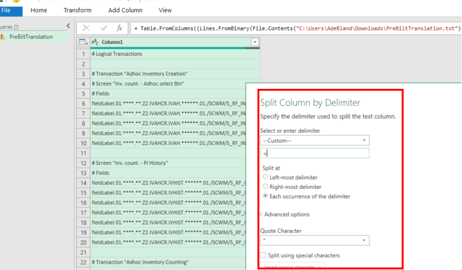Click the ABC data type icon for Column1
This screenshot has height=270, width=462.
(x=95, y=42)
